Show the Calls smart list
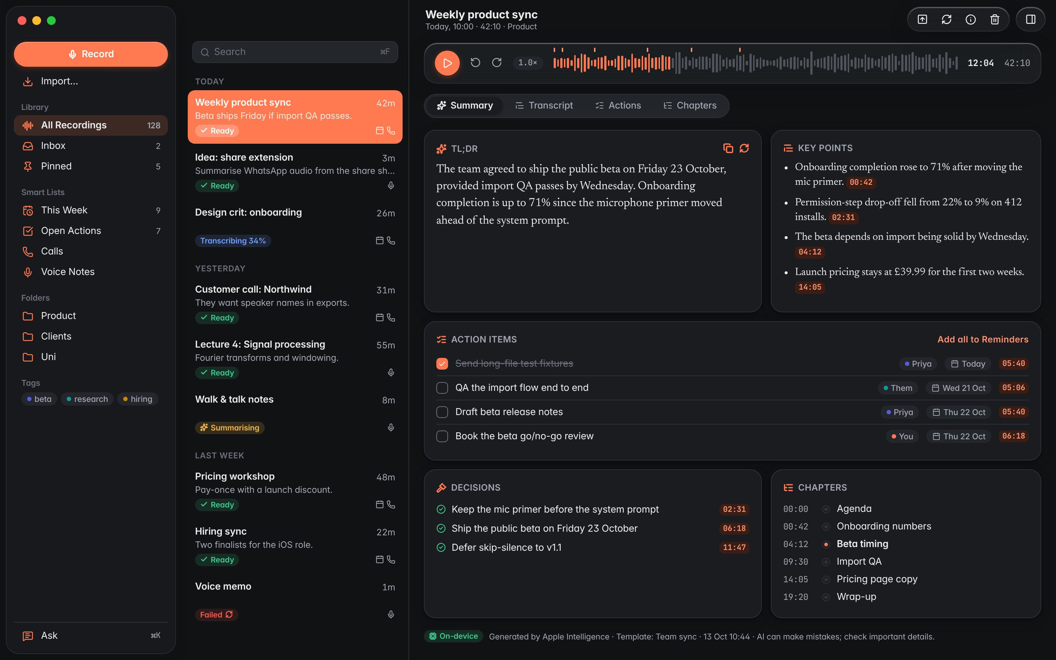 91,252
